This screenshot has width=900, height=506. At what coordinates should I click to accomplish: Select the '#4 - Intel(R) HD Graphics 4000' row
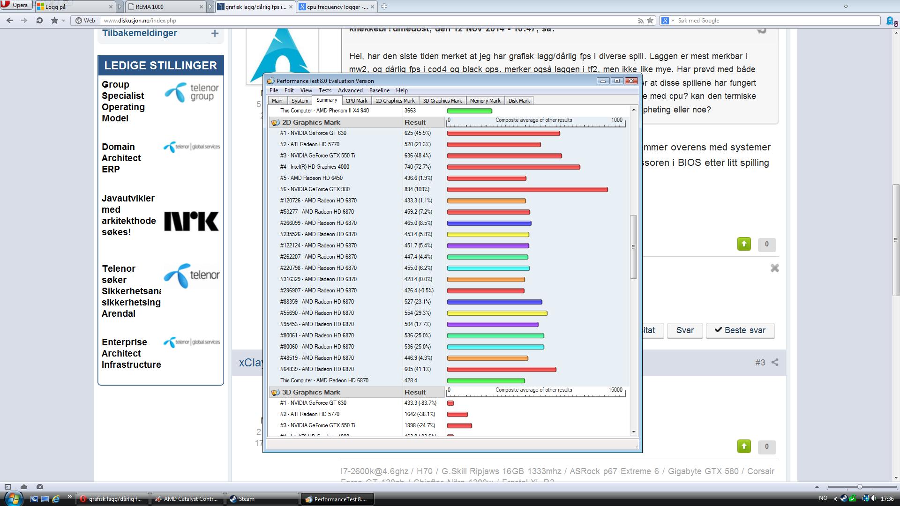(x=450, y=167)
